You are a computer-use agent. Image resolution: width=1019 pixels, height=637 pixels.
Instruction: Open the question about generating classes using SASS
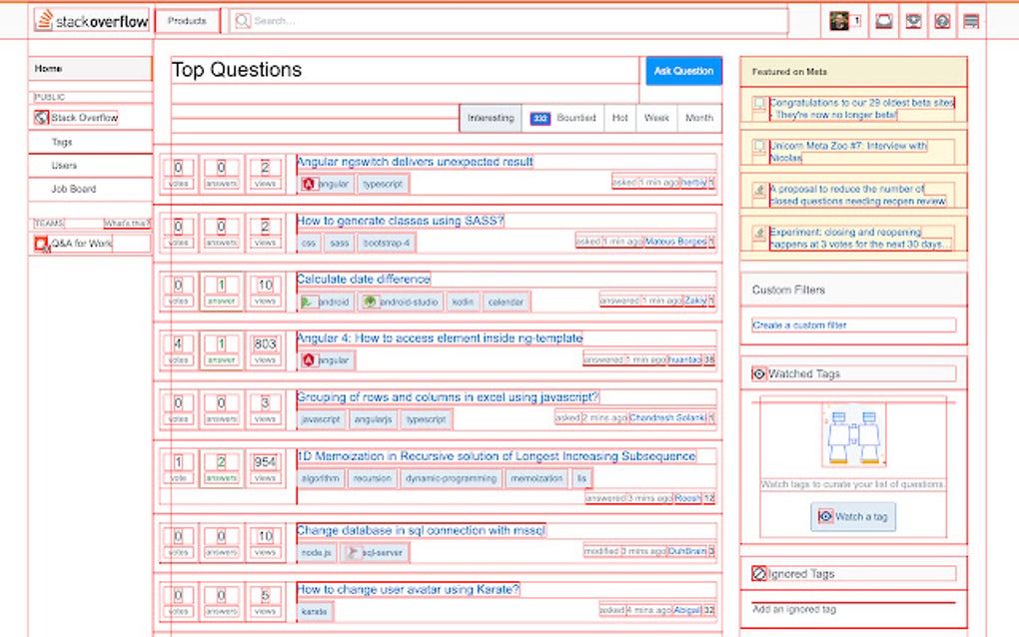[400, 221]
